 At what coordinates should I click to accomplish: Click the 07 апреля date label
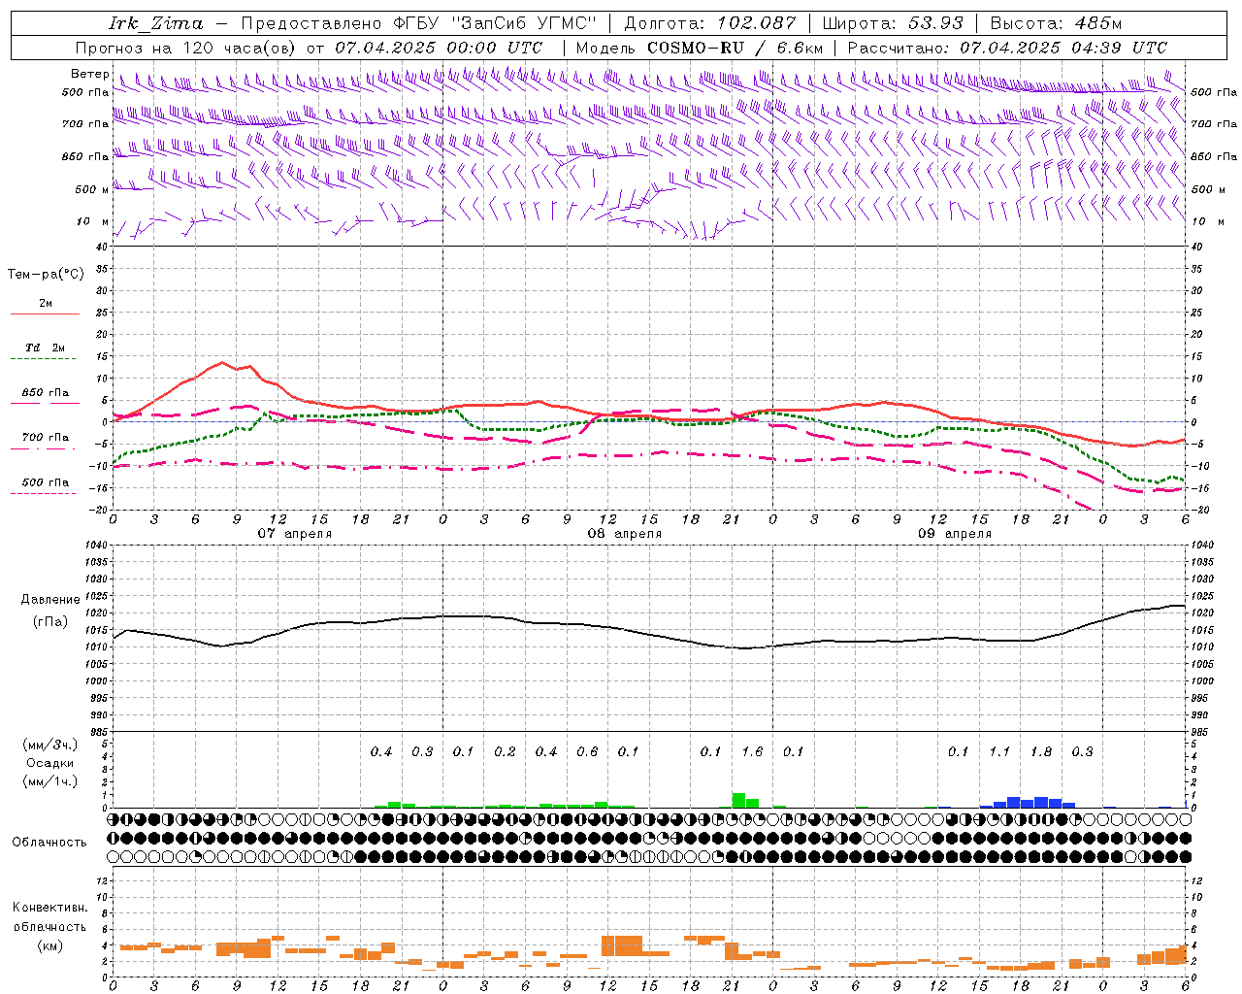pyautogui.click(x=294, y=534)
